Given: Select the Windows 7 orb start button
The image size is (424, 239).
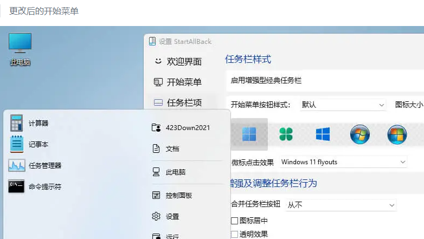Looking at the screenshot, I should click(x=359, y=134).
